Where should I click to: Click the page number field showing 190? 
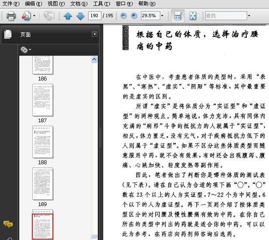[x=95, y=16]
